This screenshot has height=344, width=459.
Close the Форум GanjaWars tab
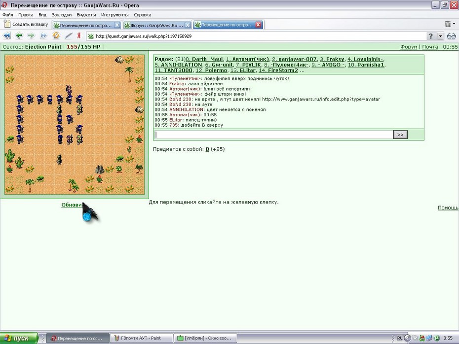[x=188, y=25]
